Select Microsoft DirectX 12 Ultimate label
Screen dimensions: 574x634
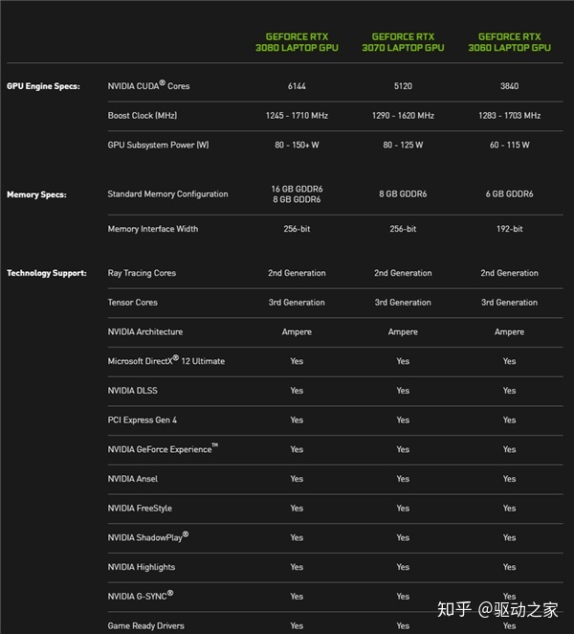coord(166,360)
